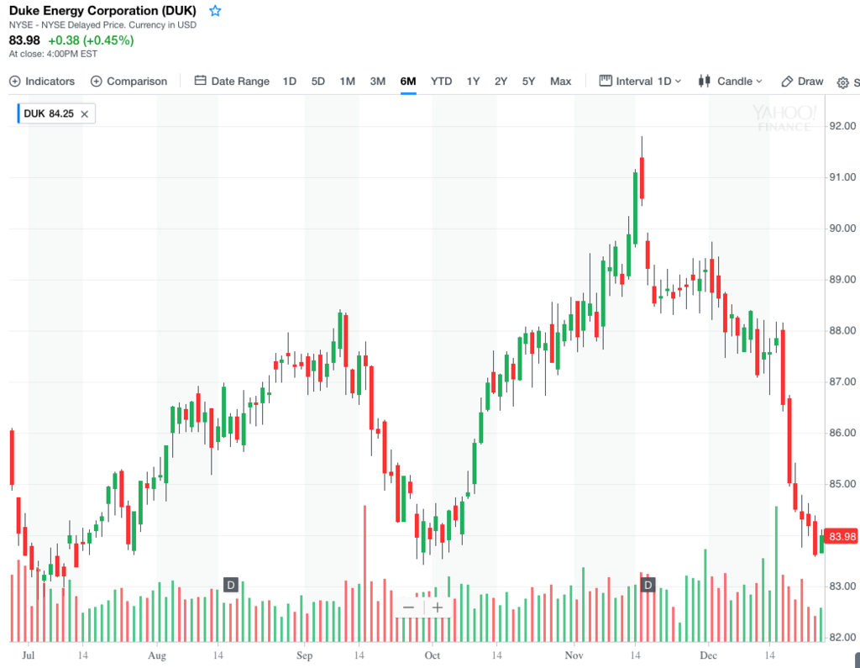Select the 1D range
The width and height of the screenshot is (860, 668).
pos(290,82)
